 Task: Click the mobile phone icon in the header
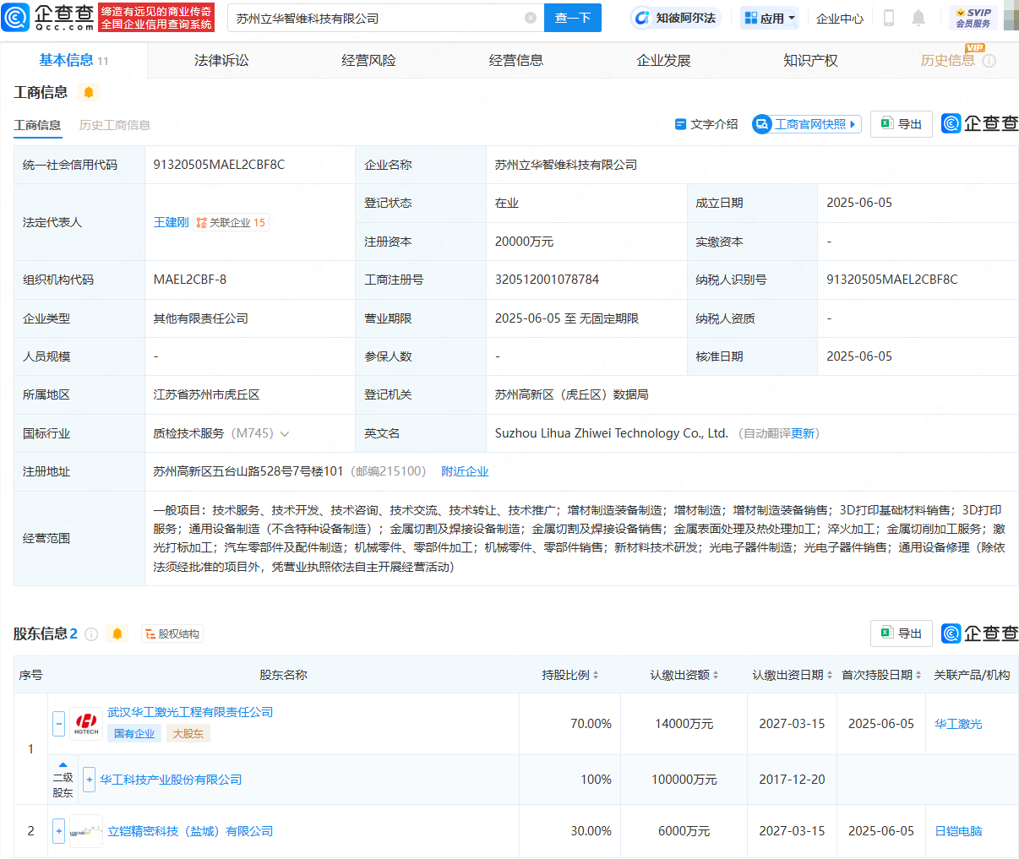889,18
